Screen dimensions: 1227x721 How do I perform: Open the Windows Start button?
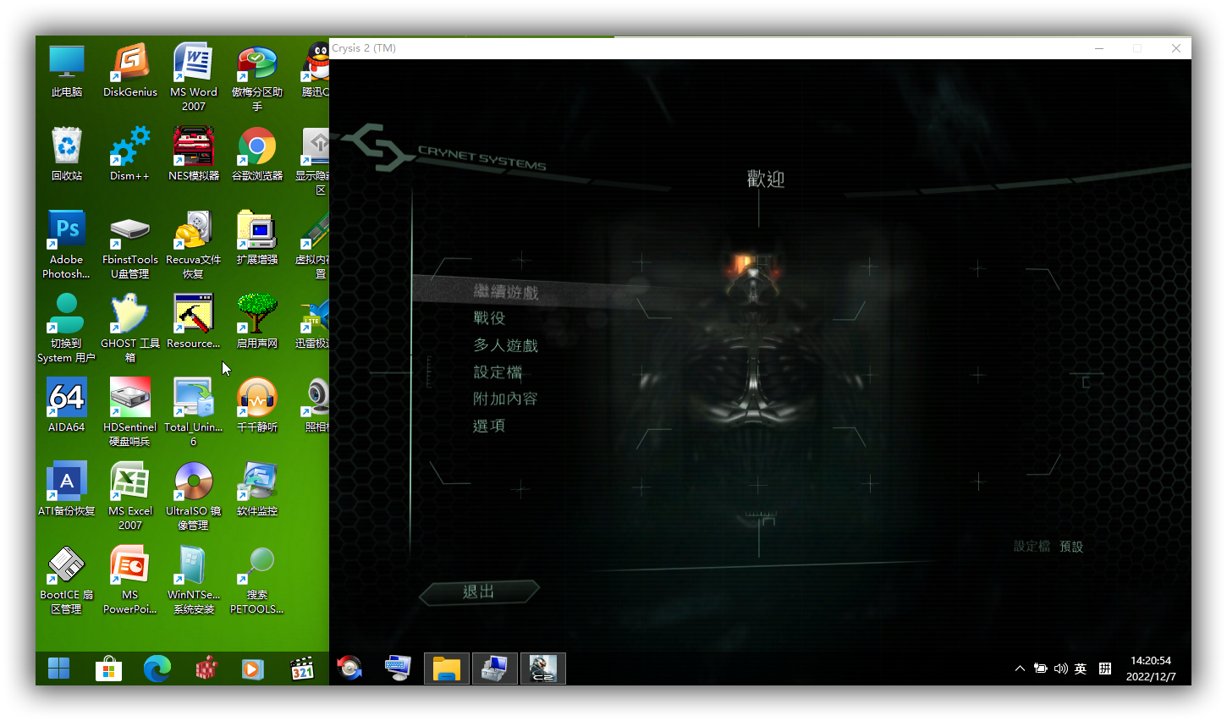click(59, 669)
